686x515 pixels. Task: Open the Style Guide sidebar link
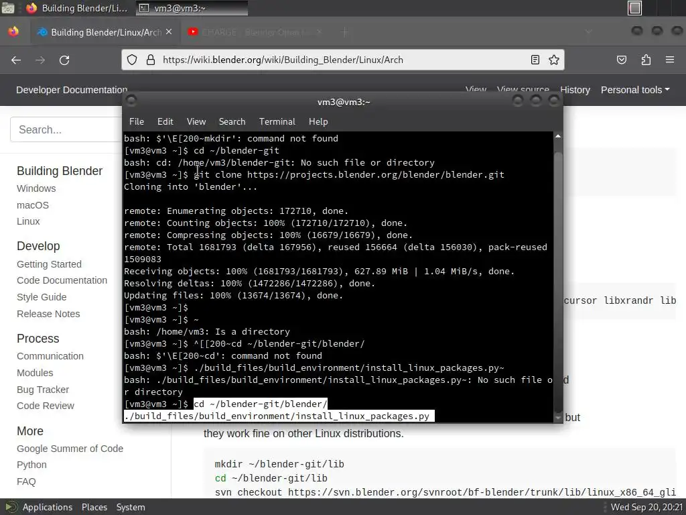pos(42,297)
